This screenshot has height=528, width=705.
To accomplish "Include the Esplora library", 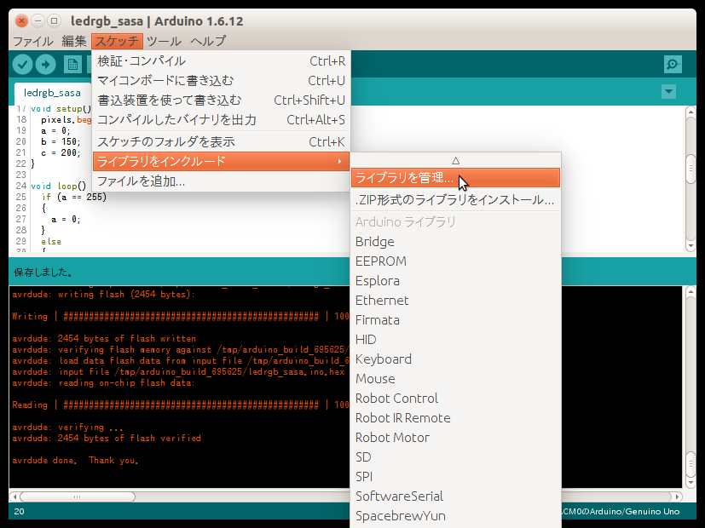I will [x=455, y=281].
